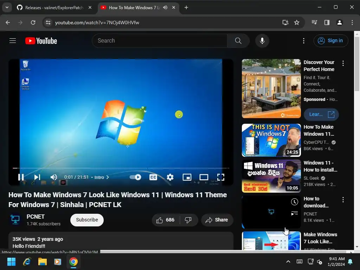
Task: Open options for 'How to download' video
Action: 343,200
